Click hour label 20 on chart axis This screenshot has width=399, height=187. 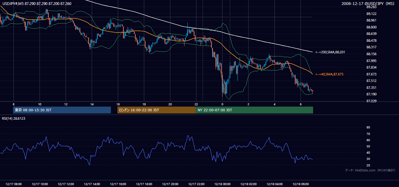tap(170, 104)
